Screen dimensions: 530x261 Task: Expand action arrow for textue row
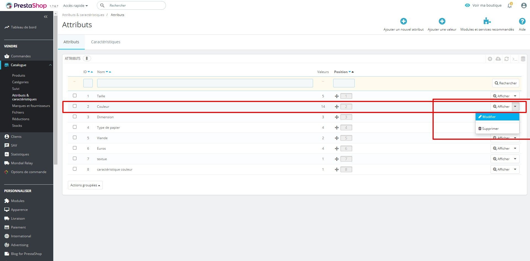(515, 159)
